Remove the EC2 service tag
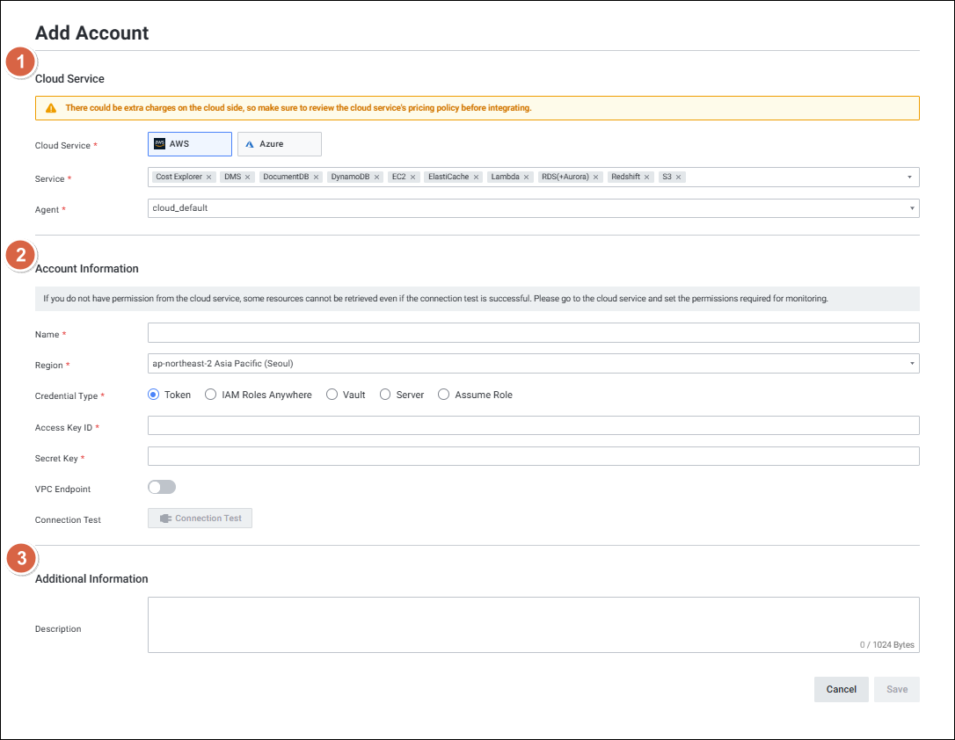 click(x=412, y=178)
